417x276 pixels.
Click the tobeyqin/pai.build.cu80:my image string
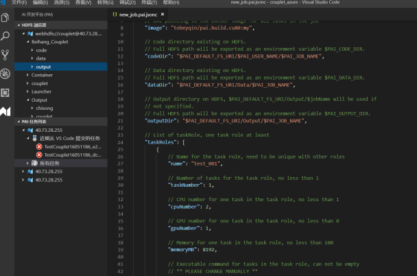211,28
